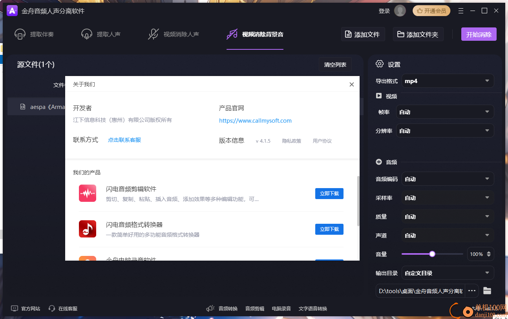Image resolution: width=508 pixels, height=319 pixels.
Task: Click the app logo icon in title bar
Action: pos(12,11)
